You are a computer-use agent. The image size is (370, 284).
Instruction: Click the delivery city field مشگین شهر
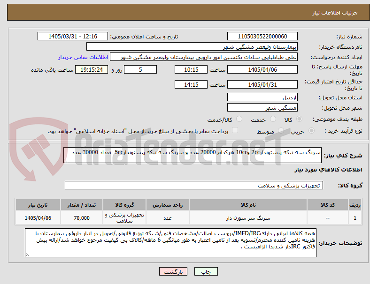(262, 108)
